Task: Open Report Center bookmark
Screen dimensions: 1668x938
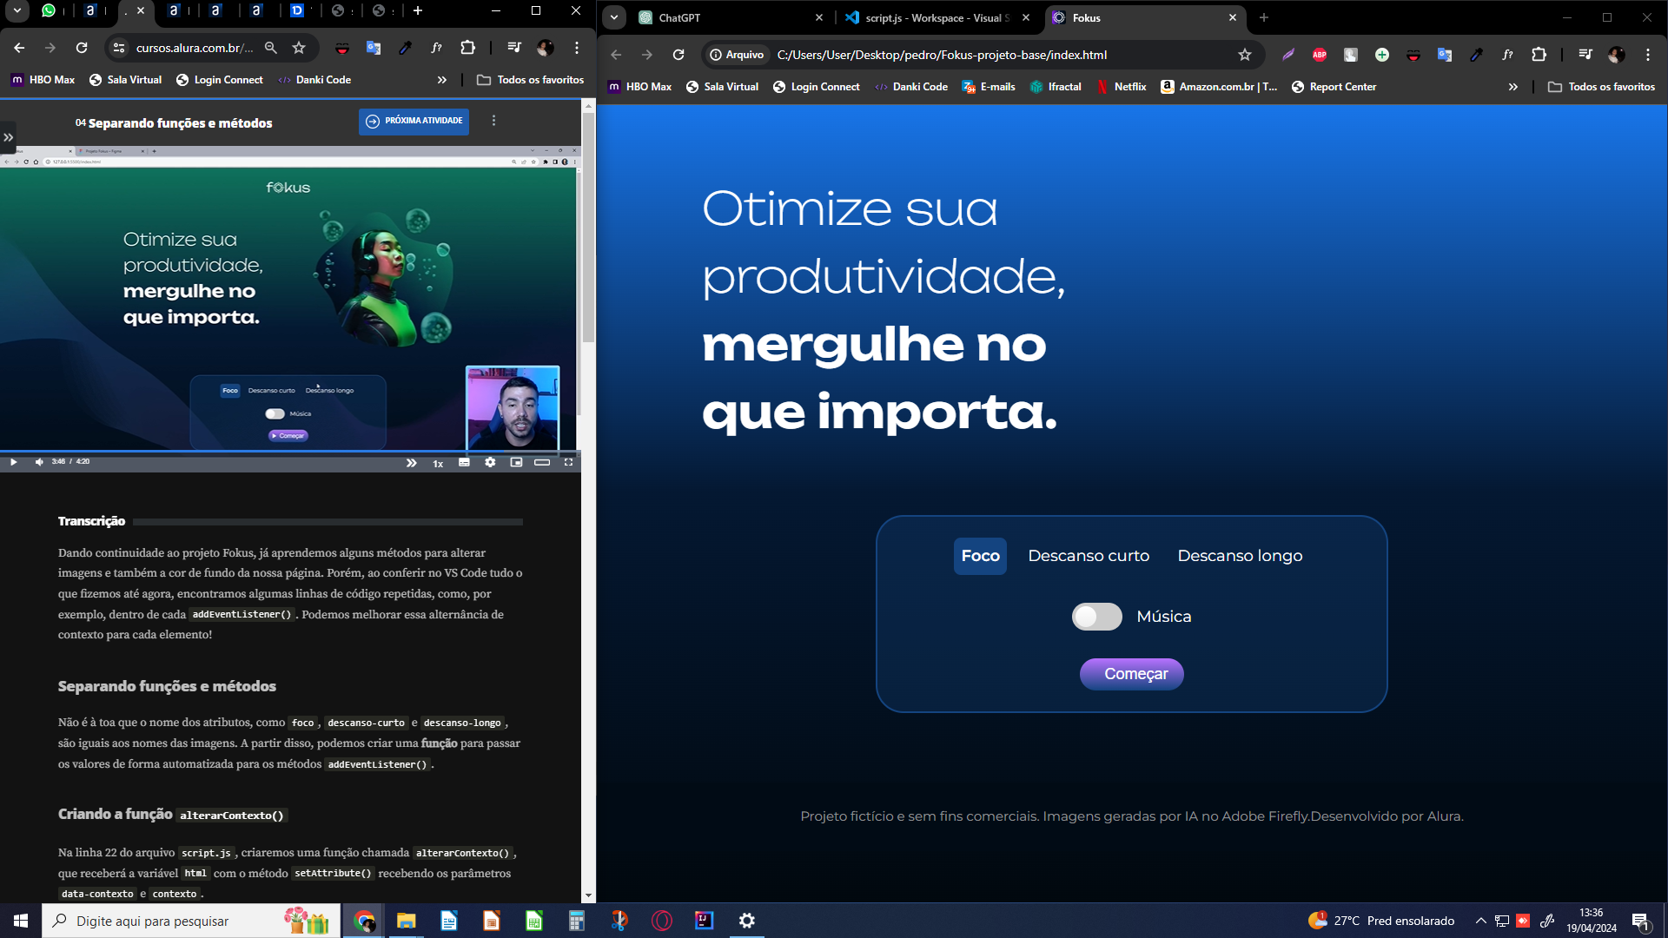Action: [1334, 87]
